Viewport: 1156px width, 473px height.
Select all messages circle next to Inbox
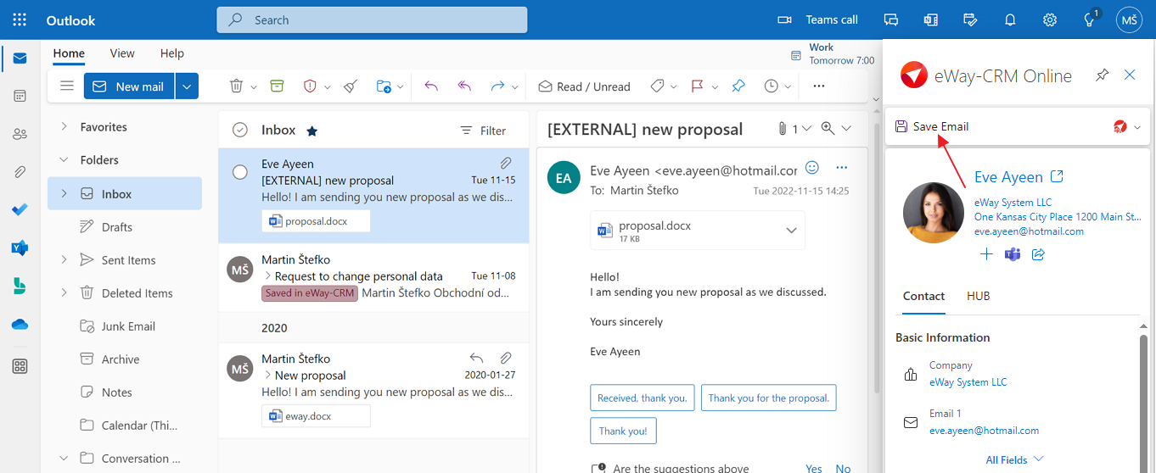click(x=240, y=130)
